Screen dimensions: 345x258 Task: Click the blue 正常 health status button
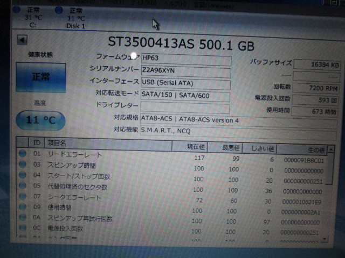[41, 77]
